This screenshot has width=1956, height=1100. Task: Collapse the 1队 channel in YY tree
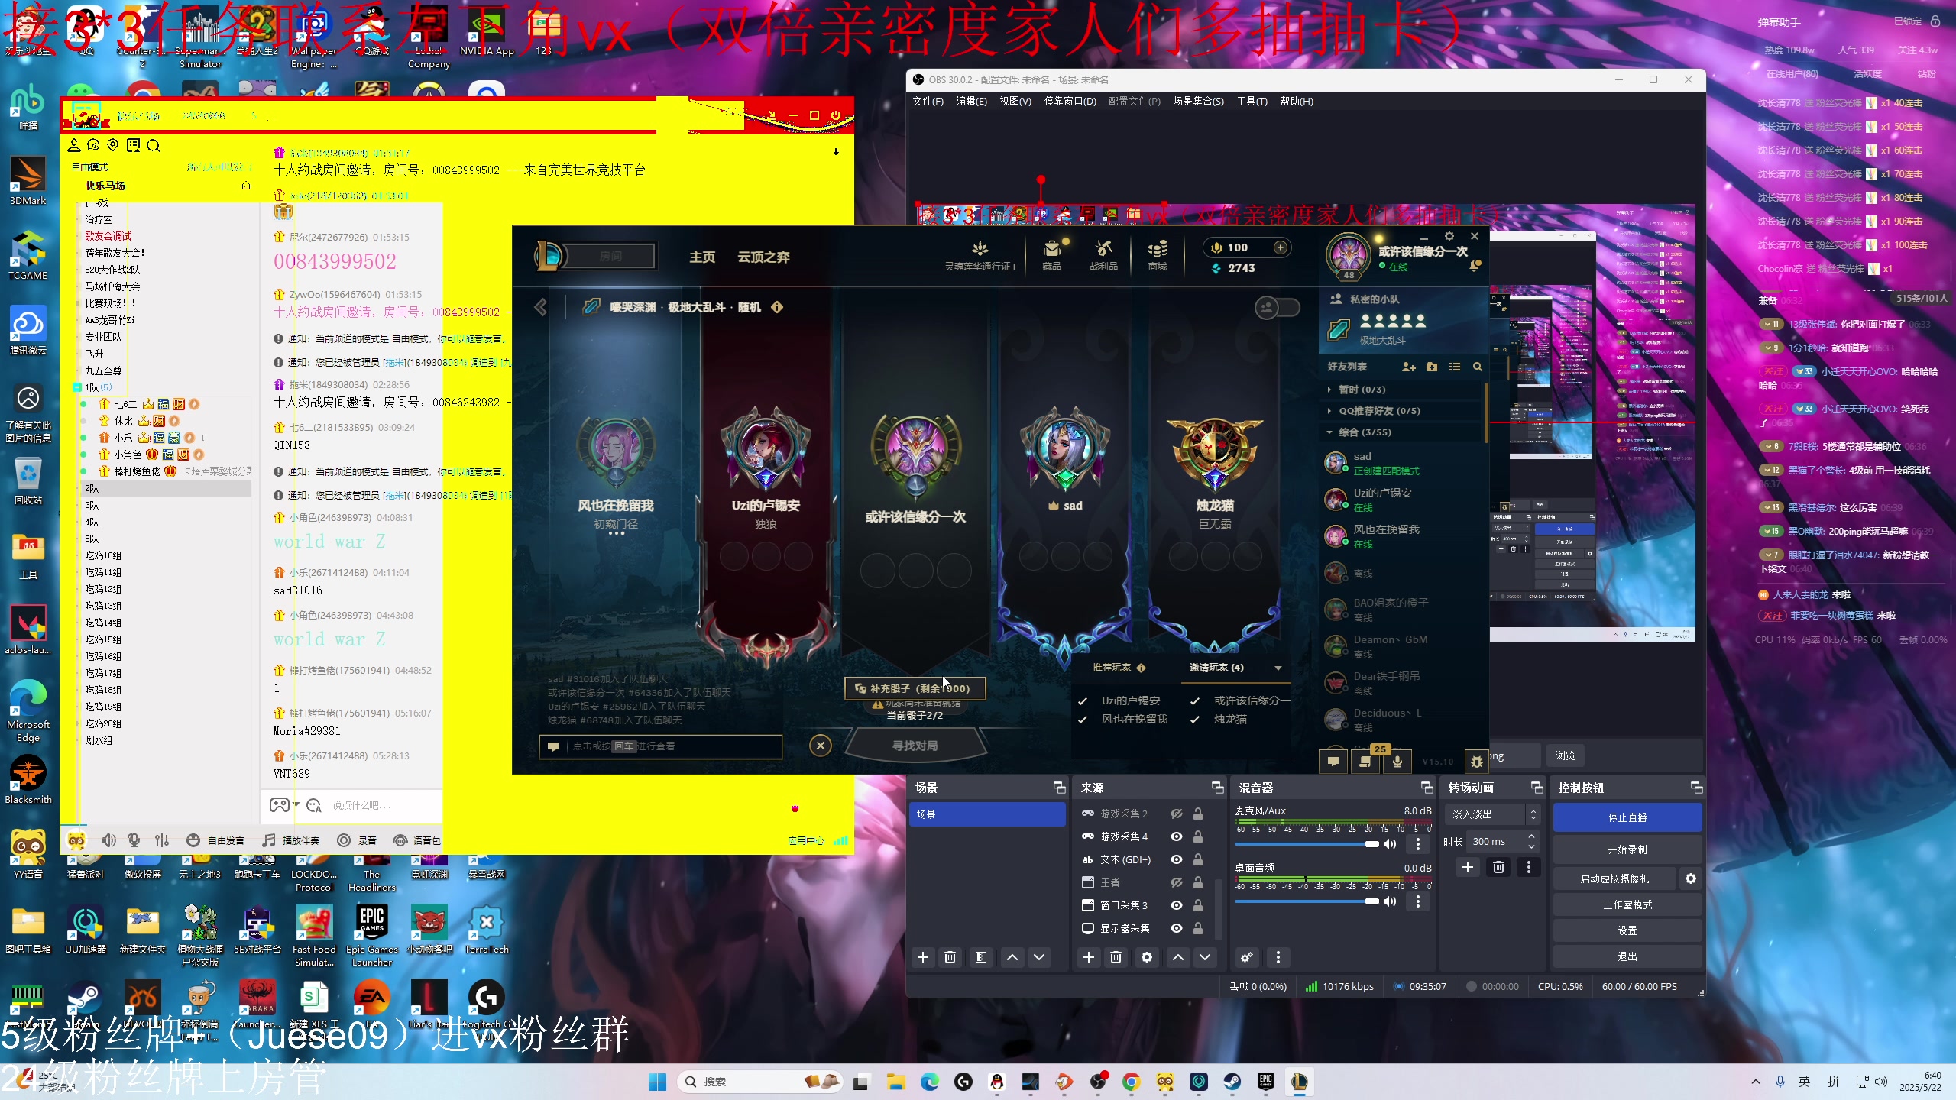tap(77, 387)
